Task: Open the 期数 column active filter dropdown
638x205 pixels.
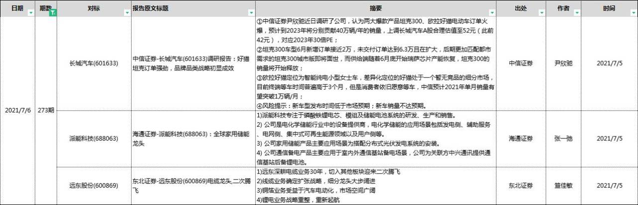Action: click(54, 13)
